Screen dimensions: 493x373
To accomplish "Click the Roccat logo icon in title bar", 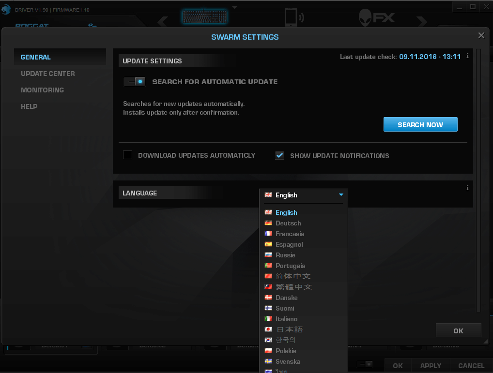I will coord(6,9).
